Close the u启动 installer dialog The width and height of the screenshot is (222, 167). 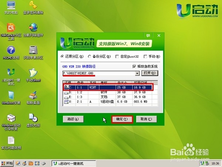pos(159,36)
